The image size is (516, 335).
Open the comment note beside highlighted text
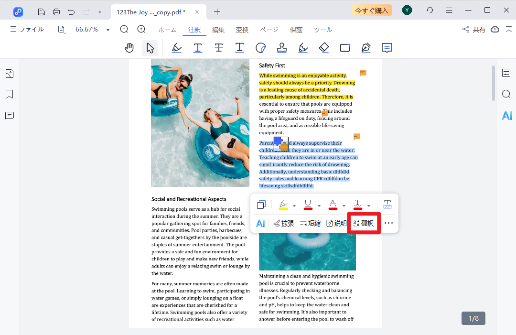tap(363, 73)
